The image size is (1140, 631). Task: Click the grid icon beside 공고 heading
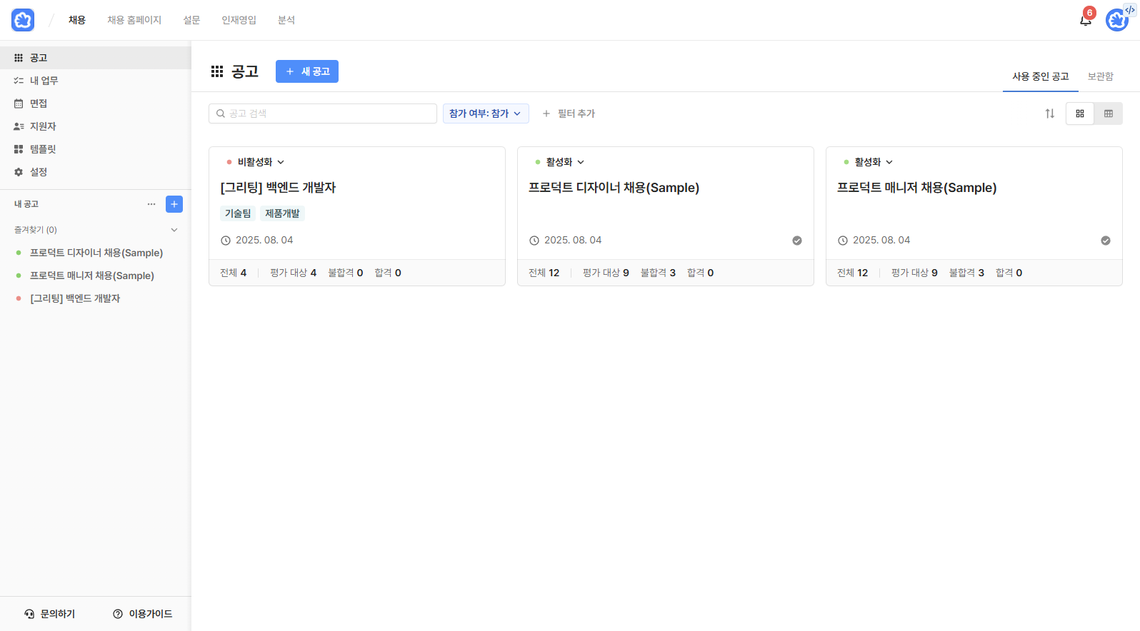[x=217, y=71]
